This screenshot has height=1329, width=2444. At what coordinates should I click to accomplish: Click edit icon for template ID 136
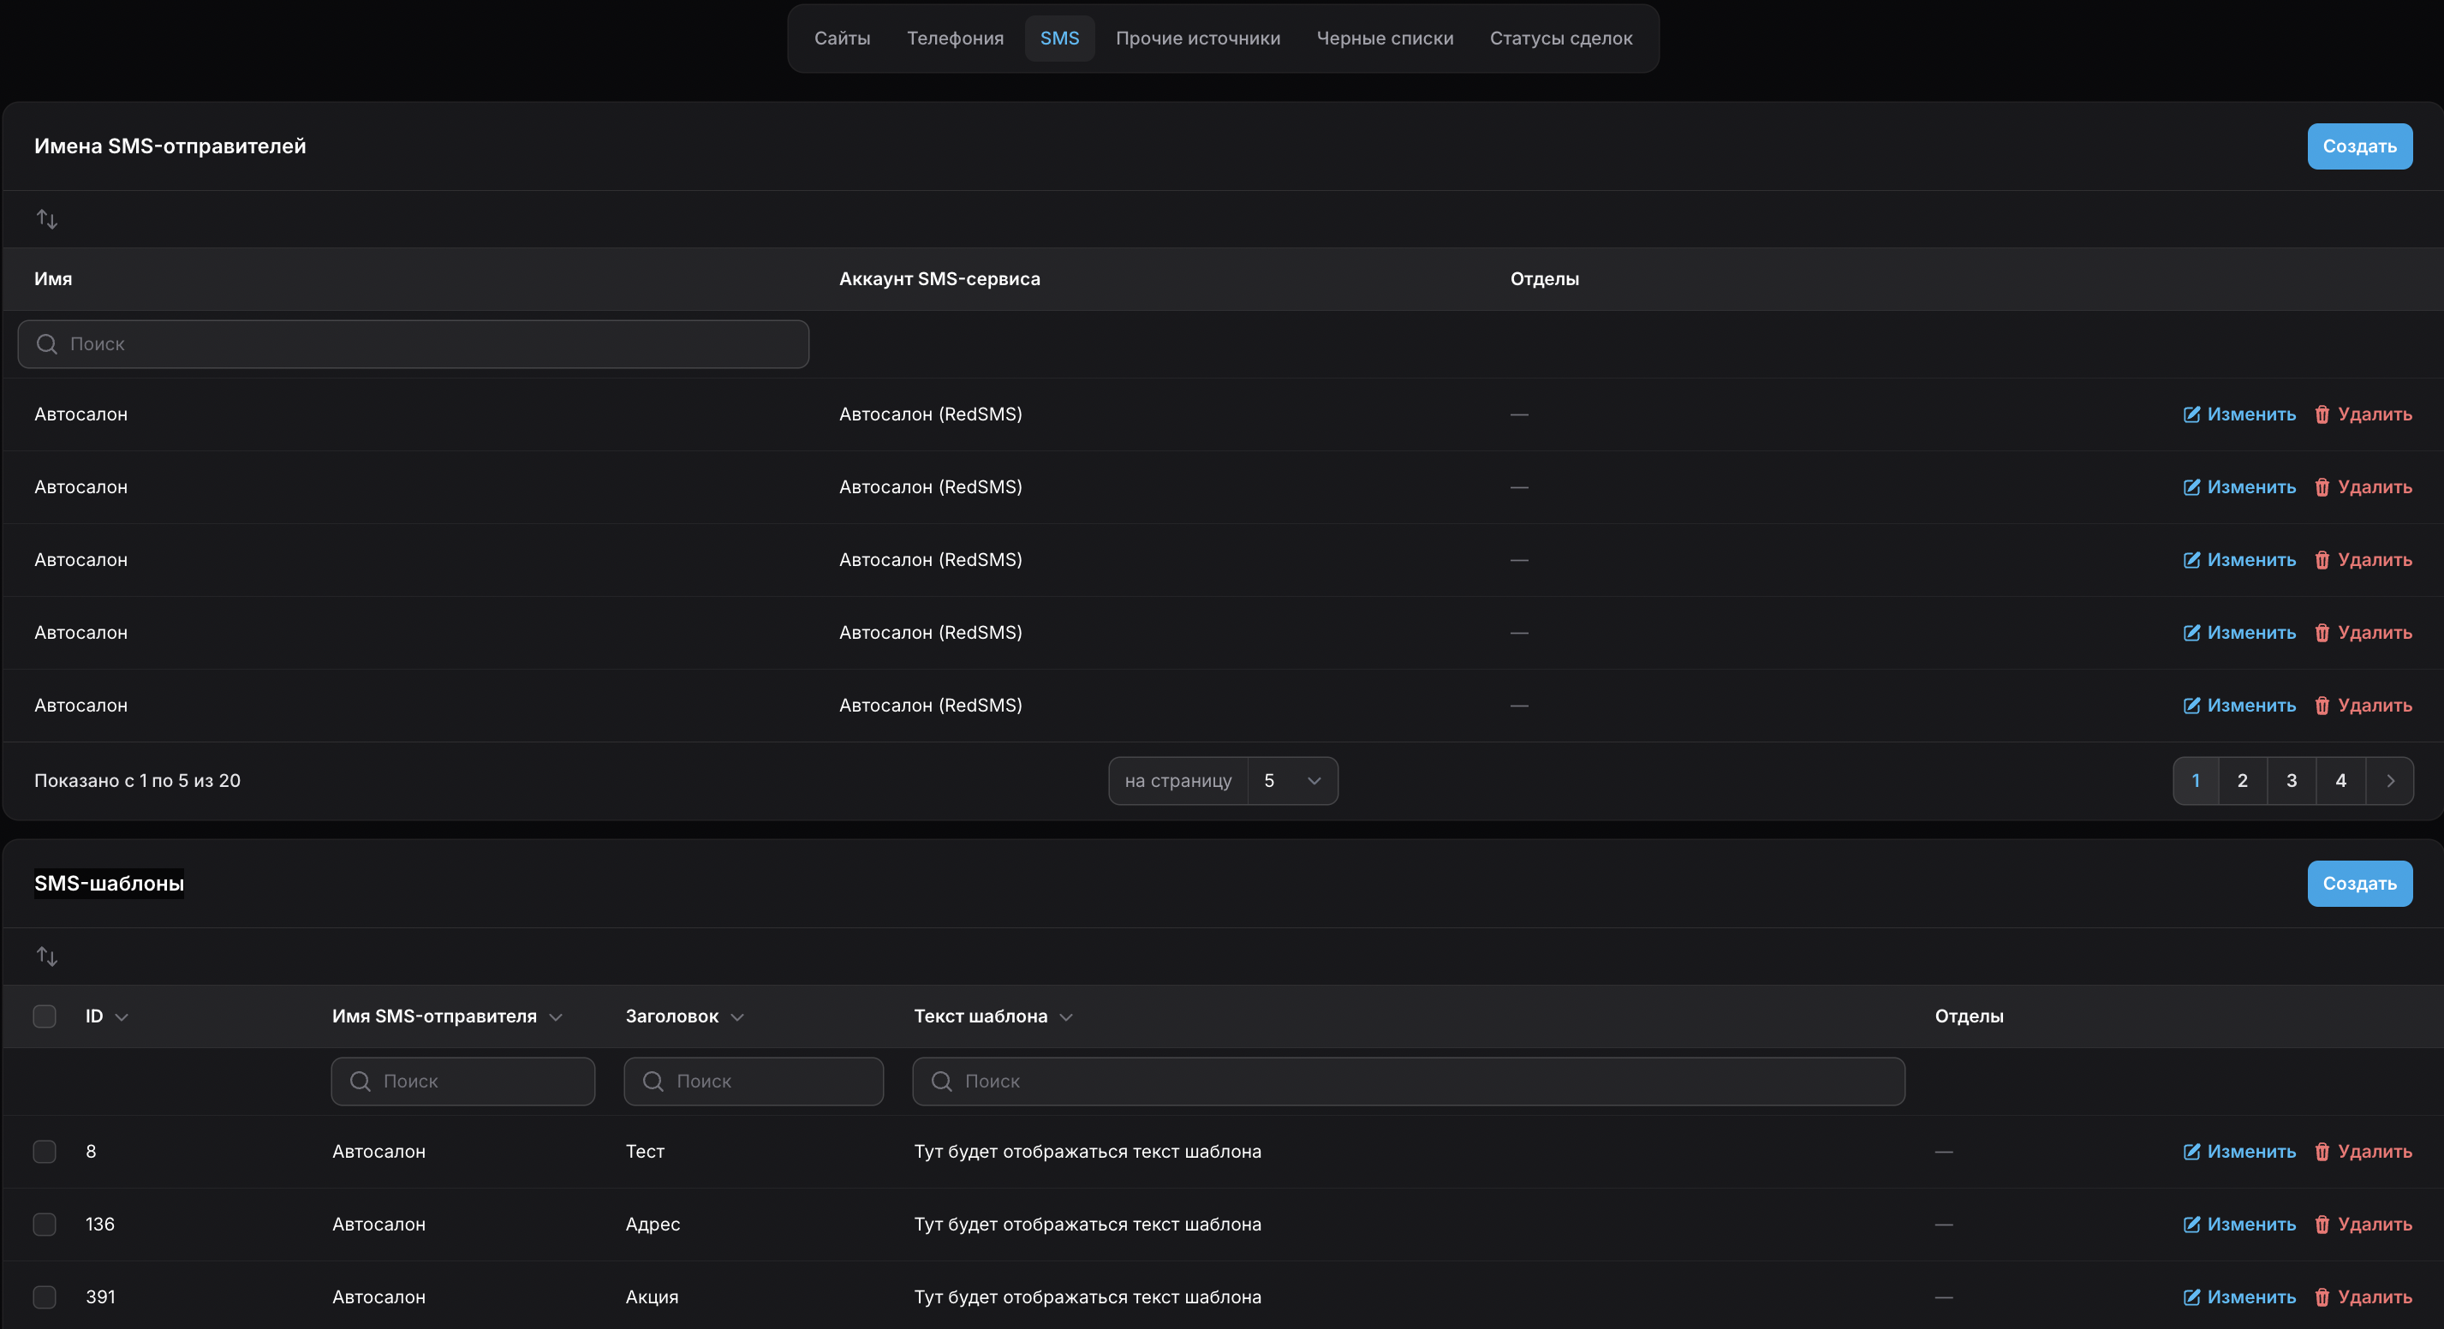coord(2191,1225)
